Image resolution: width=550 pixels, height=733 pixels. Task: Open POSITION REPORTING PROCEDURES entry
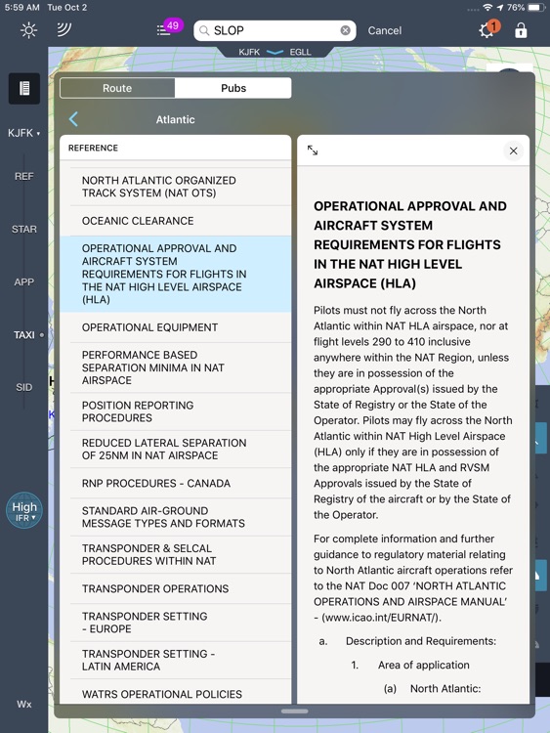click(176, 411)
